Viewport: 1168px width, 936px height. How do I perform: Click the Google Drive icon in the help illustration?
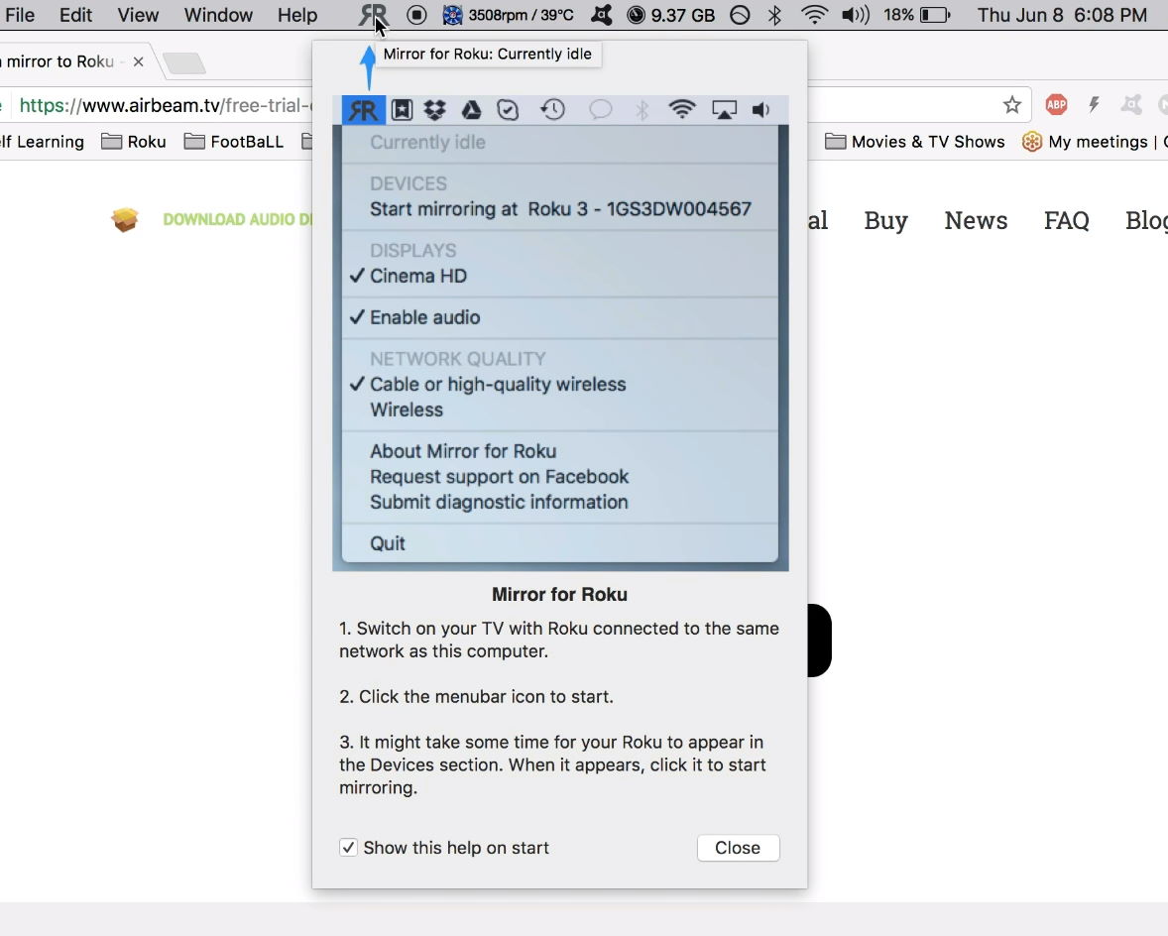(x=471, y=110)
